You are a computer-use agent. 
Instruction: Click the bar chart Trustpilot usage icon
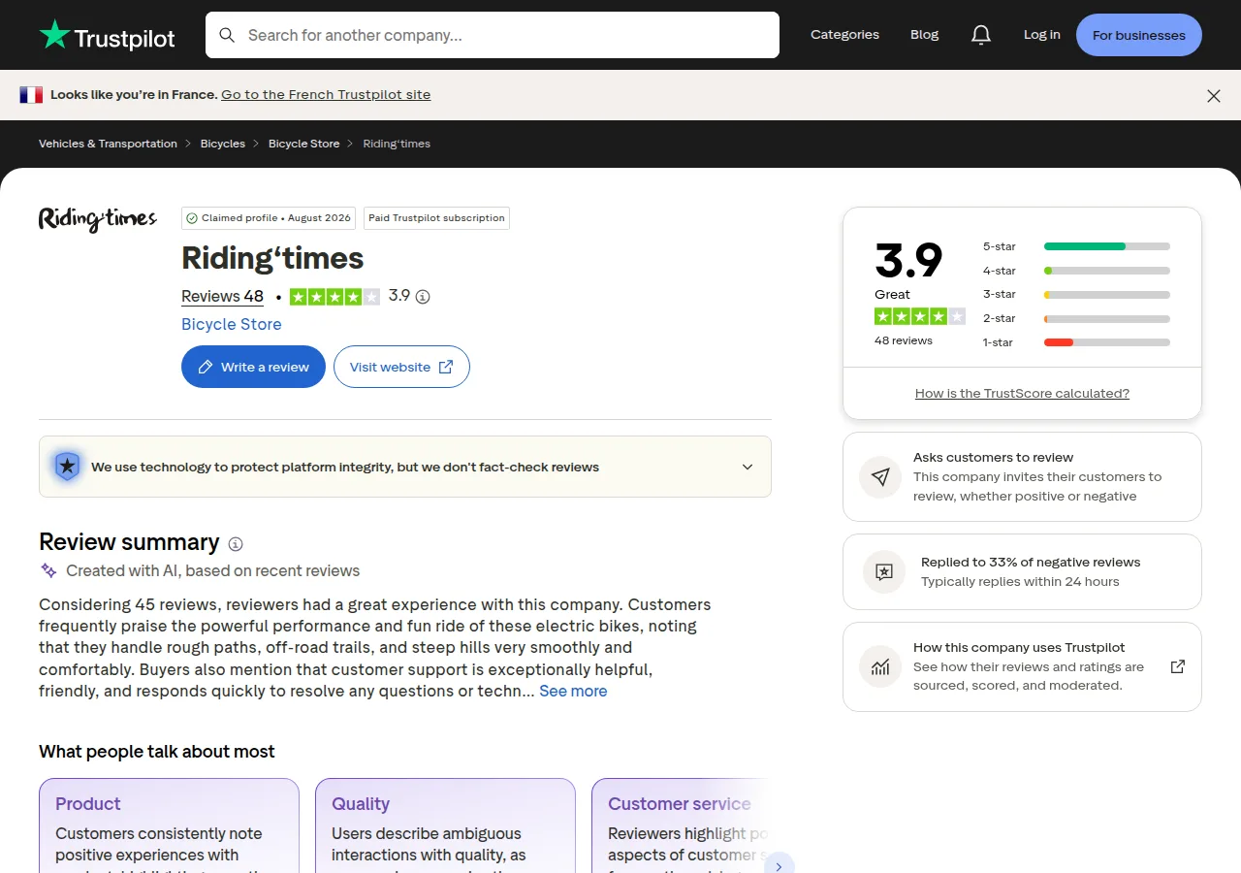pos(880,666)
